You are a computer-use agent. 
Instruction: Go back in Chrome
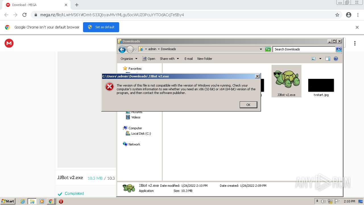6,15
